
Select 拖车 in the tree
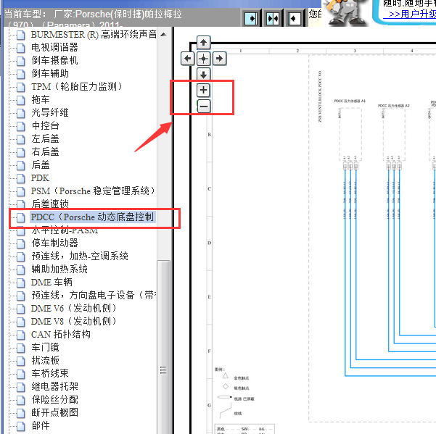41,99
